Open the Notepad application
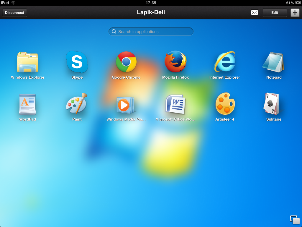 pos(274,62)
